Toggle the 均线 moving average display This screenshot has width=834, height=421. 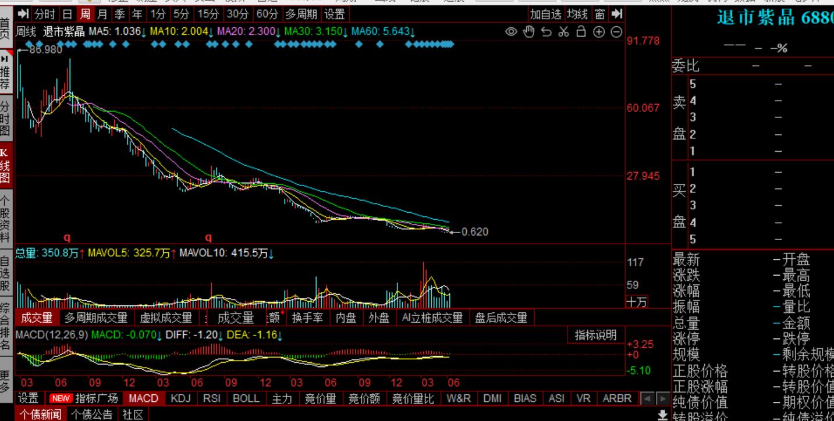[577, 14]
